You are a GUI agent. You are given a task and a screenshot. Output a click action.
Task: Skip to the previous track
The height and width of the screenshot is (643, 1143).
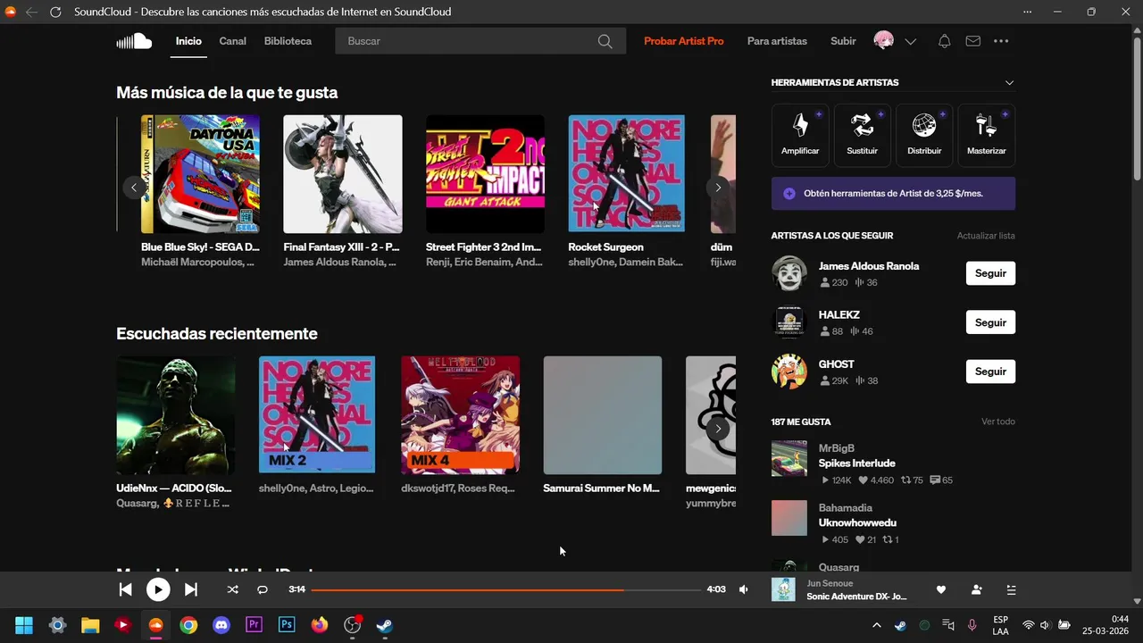[x=125, y=589]
